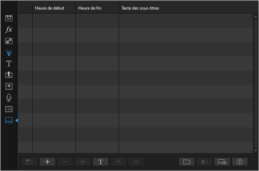The height and width of the screenshot is (171, 259).
Task: Open the Particle Room icon
Action: coord(9,52)
